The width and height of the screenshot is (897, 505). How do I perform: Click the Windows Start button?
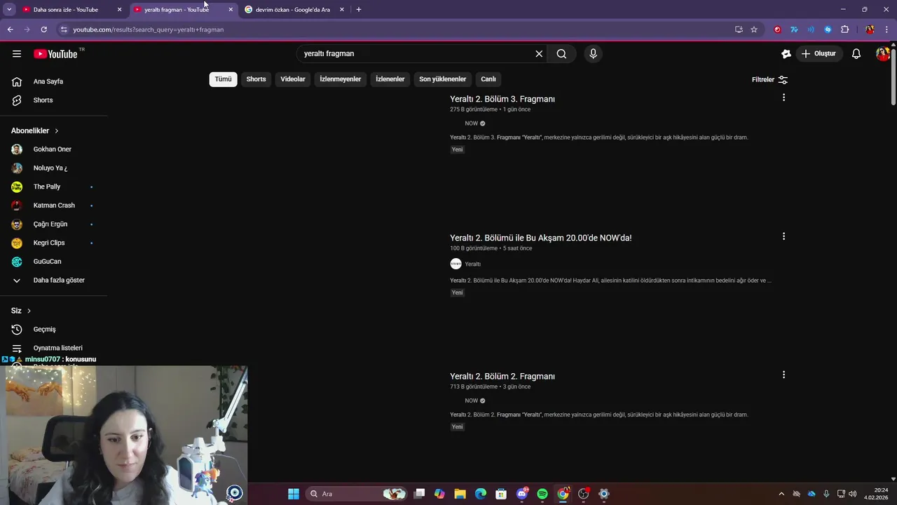(294, 494)
